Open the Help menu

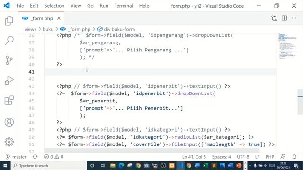tap(144, 6)
